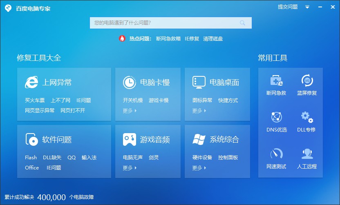
Task: Click the disc icon for 软件问题
Action: pyautogui.click(x=31, y=139)
